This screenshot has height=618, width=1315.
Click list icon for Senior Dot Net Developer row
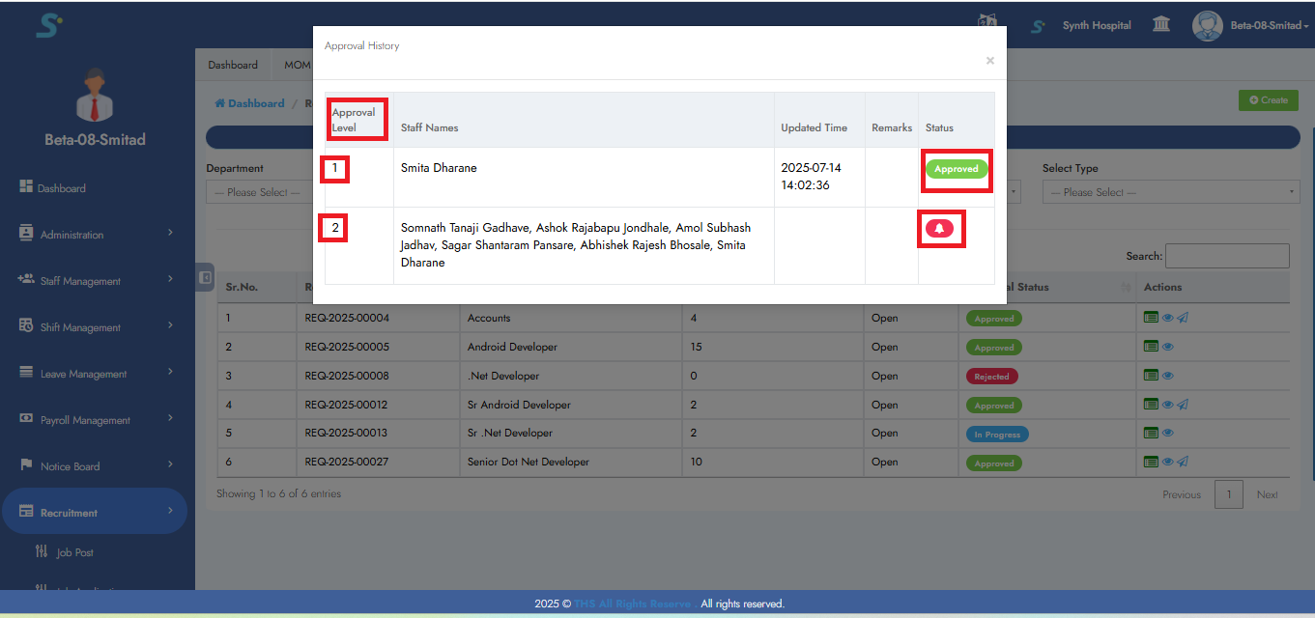(x=1151, y=463)
